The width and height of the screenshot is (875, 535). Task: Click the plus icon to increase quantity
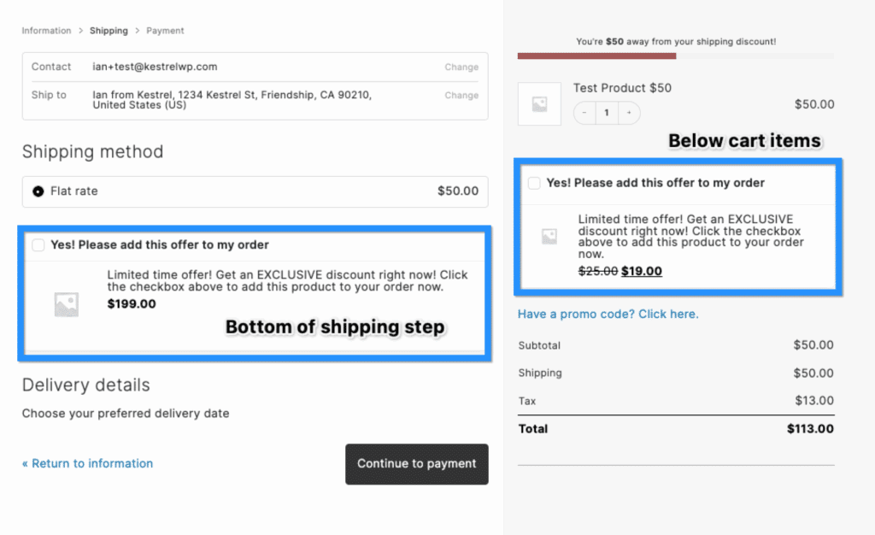pyautogui.click(x=629, y=112)
